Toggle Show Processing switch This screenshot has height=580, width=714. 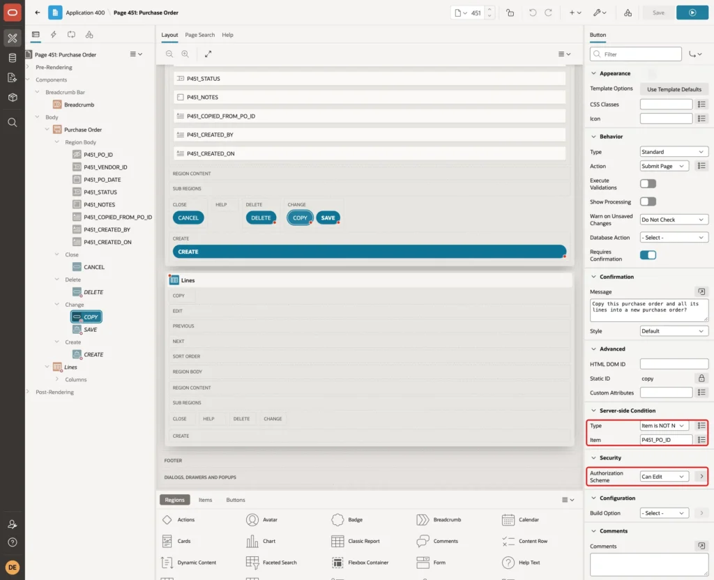click(x=648, y=201)
